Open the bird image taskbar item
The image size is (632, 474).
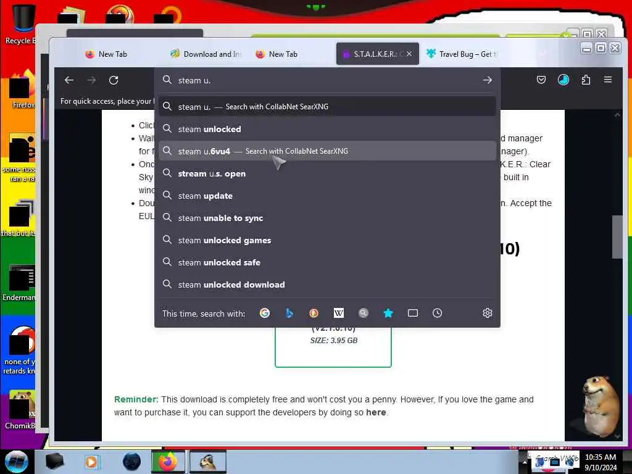pos(207,462)
